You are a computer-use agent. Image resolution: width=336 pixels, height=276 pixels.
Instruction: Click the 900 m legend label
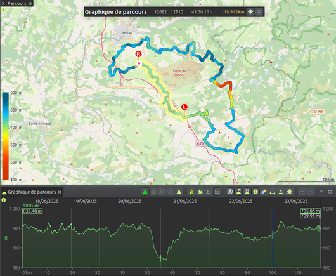16,93
